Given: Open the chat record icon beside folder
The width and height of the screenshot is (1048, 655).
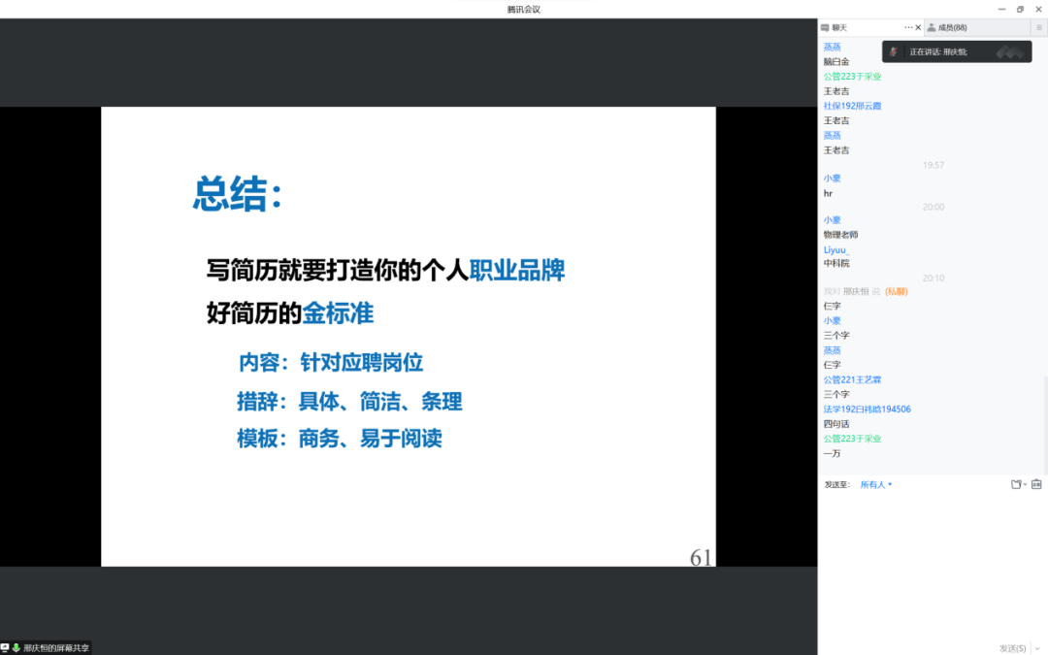Looking at the screenshot, I should [1036, 484].
